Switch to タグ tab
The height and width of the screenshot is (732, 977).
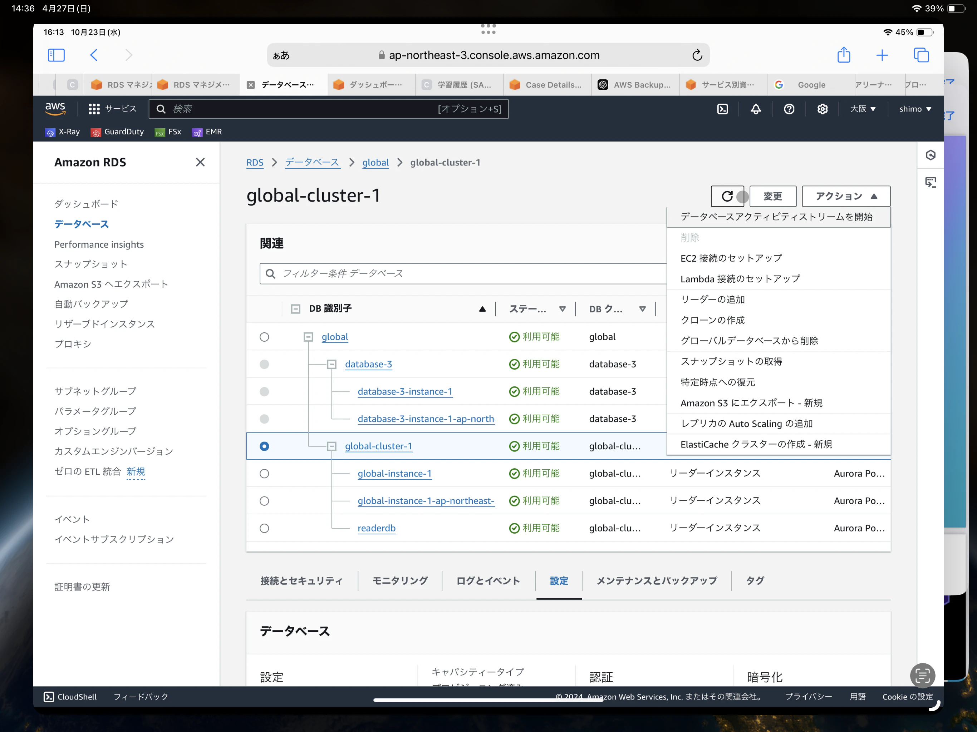[755, 581]
